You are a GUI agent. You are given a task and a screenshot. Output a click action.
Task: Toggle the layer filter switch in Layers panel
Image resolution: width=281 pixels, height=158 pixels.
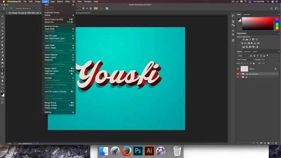267,56
